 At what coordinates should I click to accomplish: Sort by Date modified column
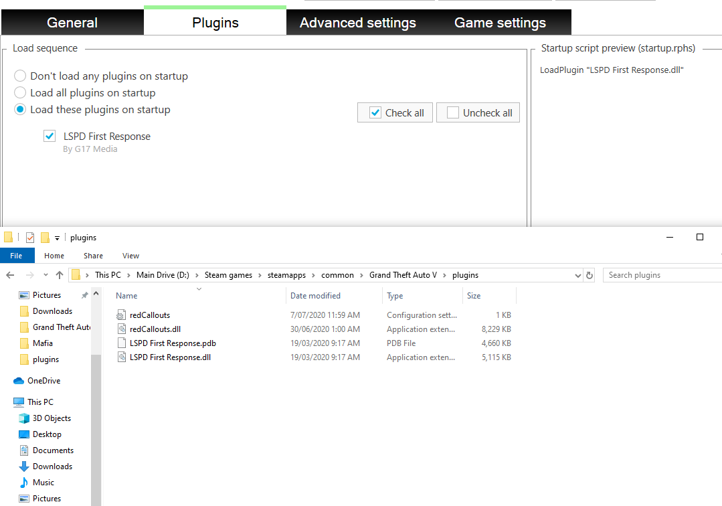coord(334,296)
